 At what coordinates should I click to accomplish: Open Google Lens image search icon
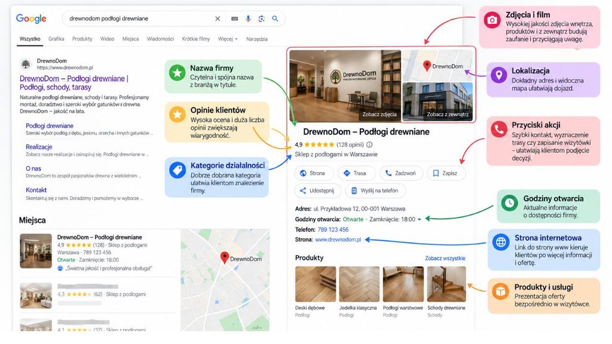262,19
